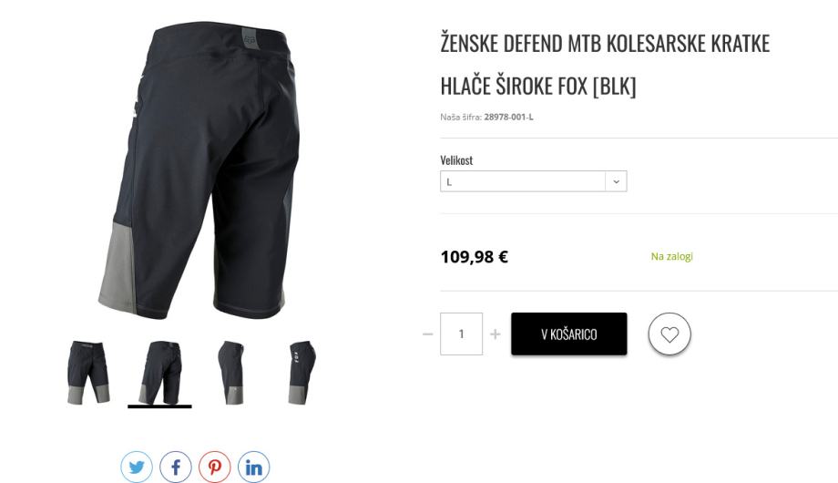
Task: Pin product on Pinterest
Action: 214,467
